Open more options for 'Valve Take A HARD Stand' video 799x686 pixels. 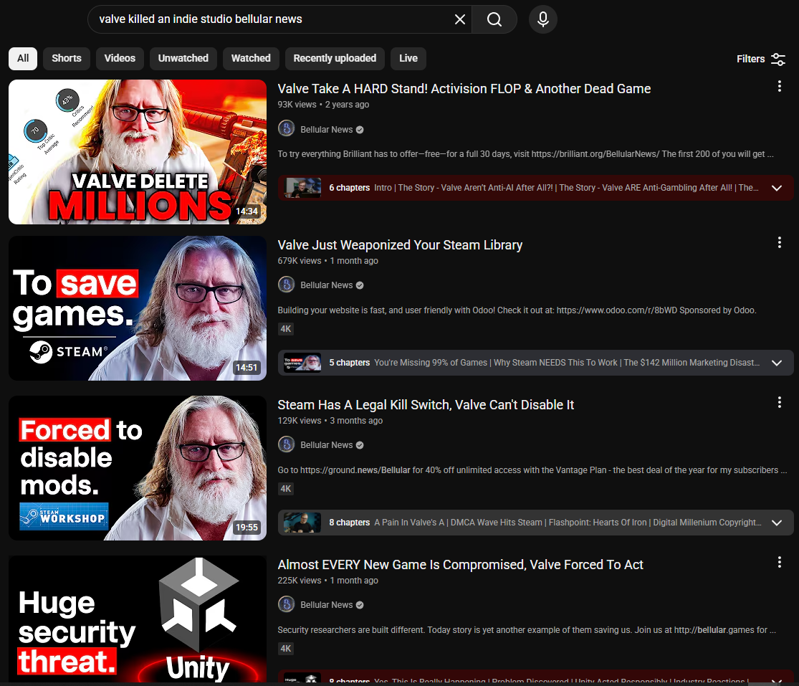click(x=779, y=86)
